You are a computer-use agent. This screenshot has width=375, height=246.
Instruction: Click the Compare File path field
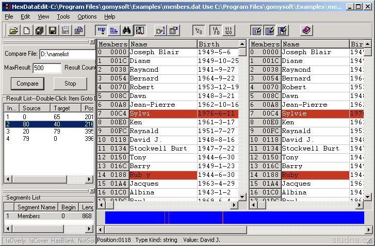coord(68,54)
